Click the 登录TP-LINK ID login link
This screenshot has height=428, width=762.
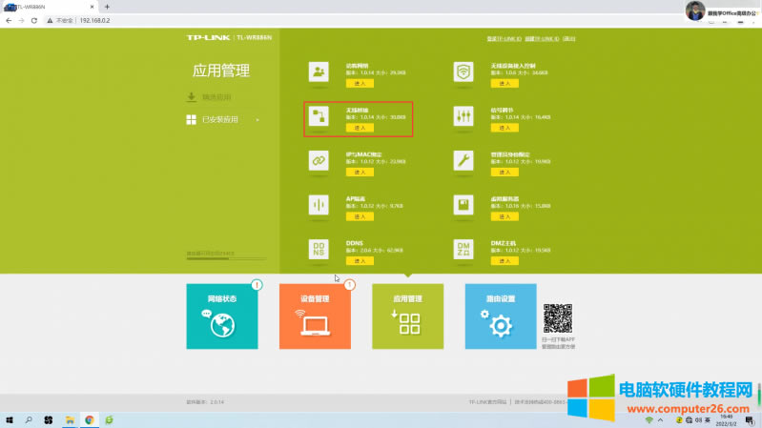pyautogui.click(x=504, y=40)
